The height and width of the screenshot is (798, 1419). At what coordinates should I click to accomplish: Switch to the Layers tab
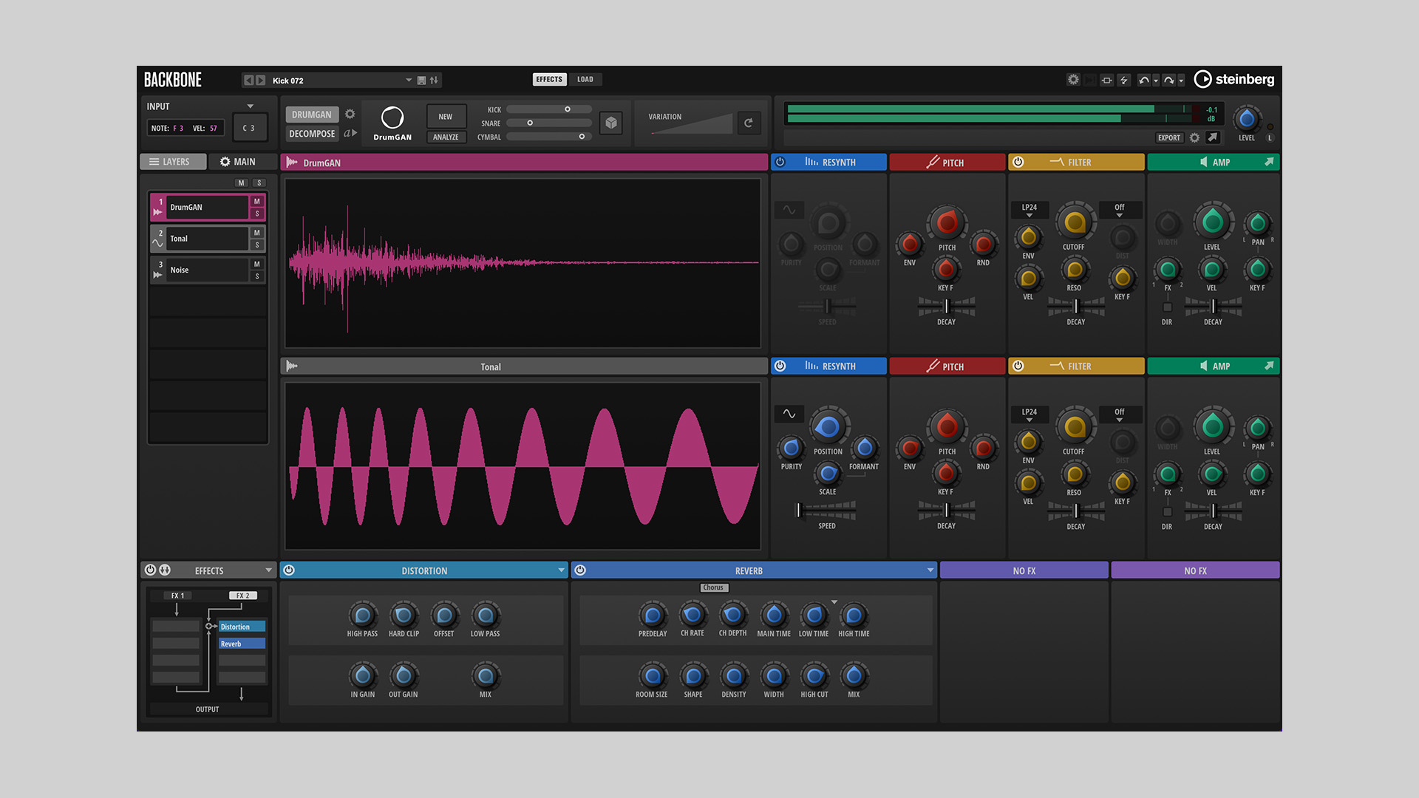[x=173, y=162]
